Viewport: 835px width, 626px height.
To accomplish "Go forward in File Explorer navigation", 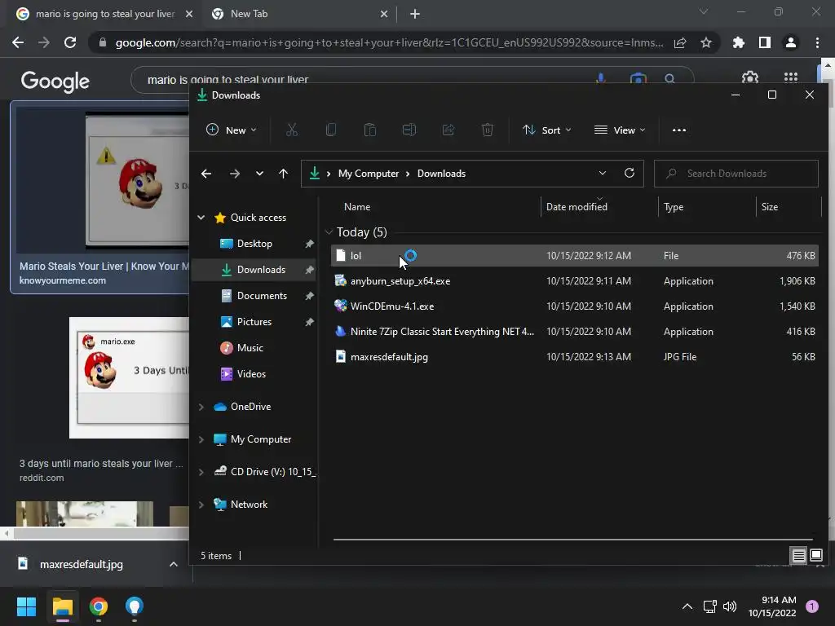I will pos(234,174).
